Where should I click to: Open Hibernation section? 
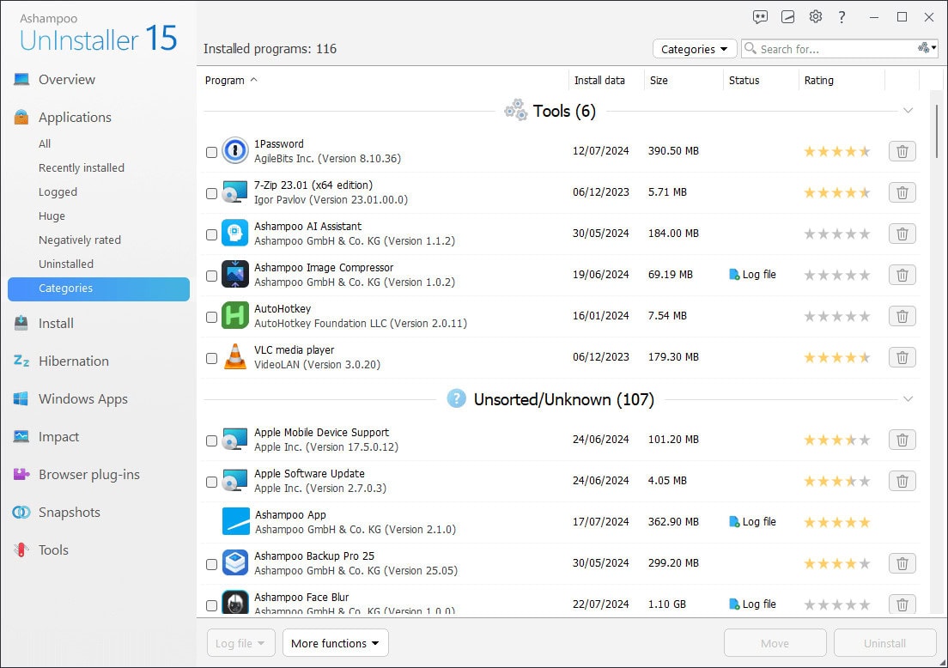click(x=73, y=361)
